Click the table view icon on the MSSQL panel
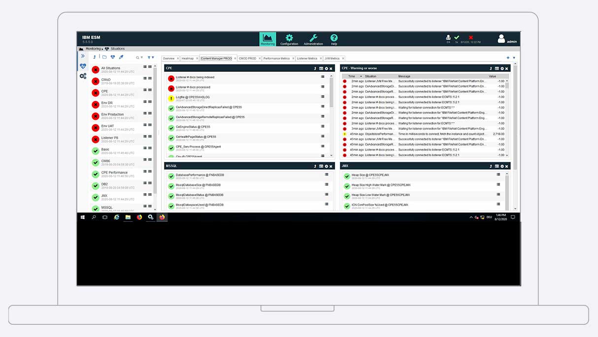 320,166
